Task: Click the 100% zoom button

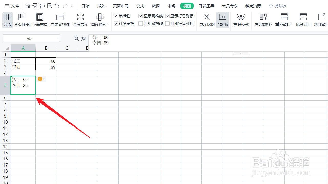Action: (223, 20)
